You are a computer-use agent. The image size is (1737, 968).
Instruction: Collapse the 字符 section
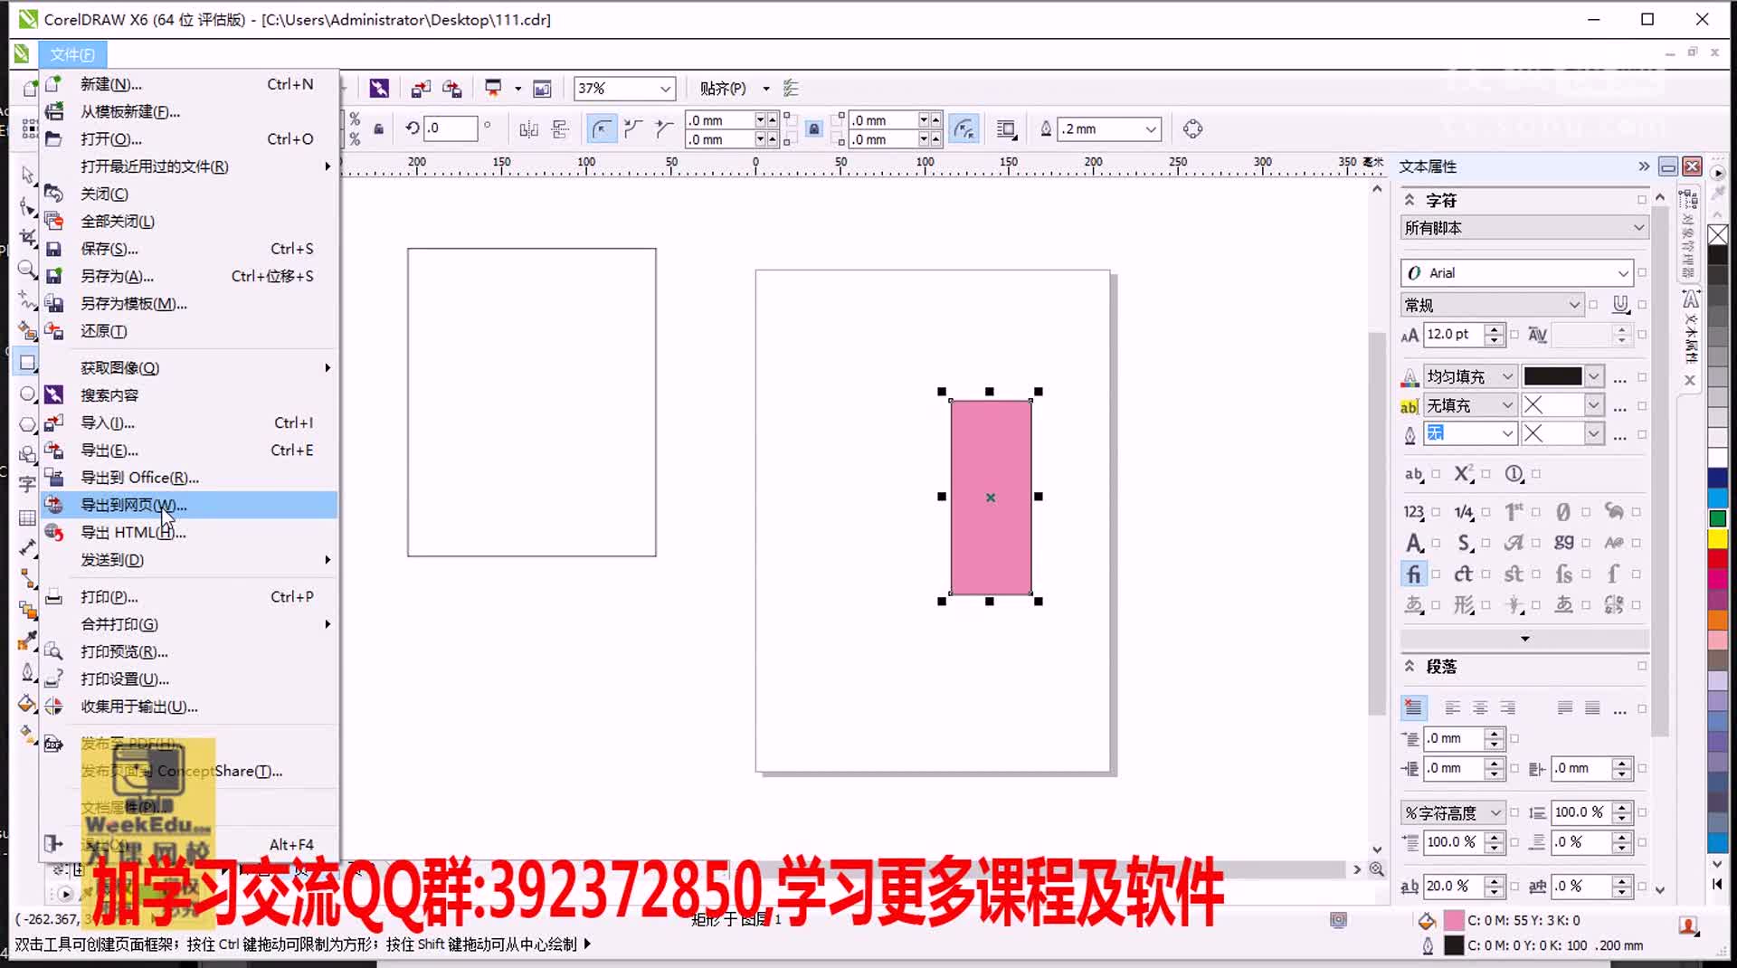pyautogui.click(x=1410, y=200)
